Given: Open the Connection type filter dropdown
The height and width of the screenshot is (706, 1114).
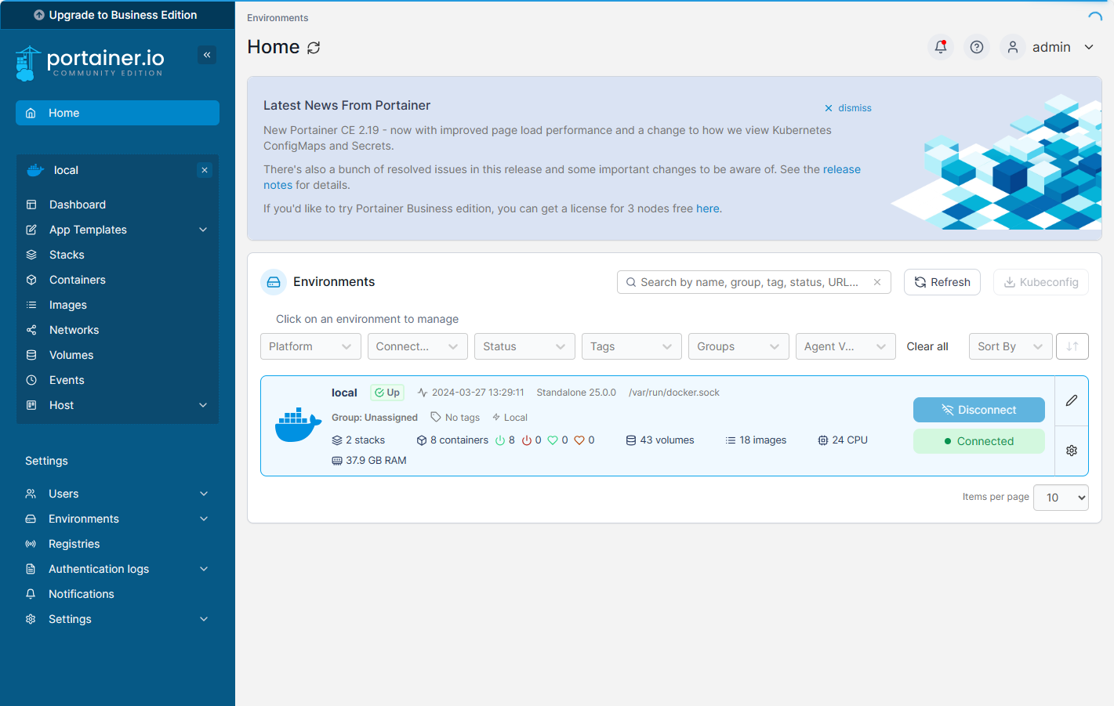Looking at the screenshot, I should click(417, 346).
